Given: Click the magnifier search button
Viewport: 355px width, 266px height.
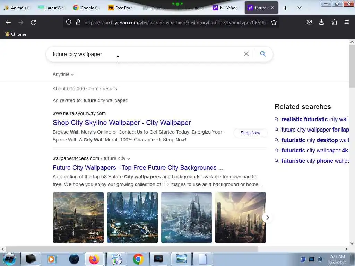Looking at the screenshot, I should point(263,54).
